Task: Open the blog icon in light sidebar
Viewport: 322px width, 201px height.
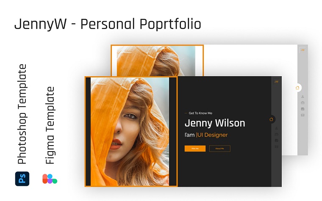Action: click(x=303, y=109)
